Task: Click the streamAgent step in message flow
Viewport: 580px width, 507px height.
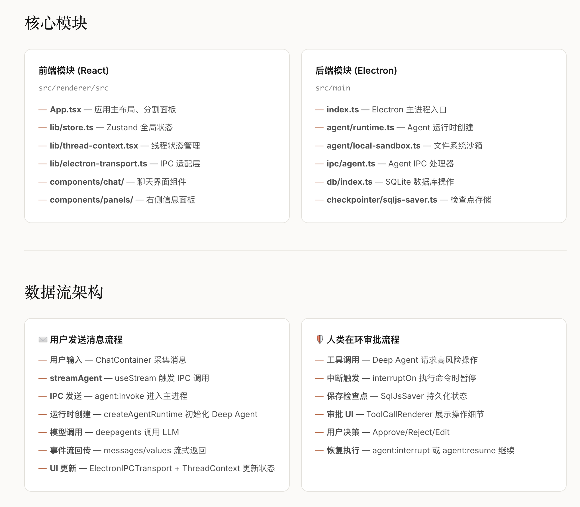Action: coord(76,378)
